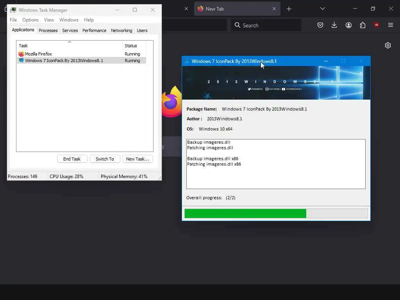This screenshot has width=400, height=300.
Task: Open the Windows menu in Task Manager
Action: coord(69,20)
